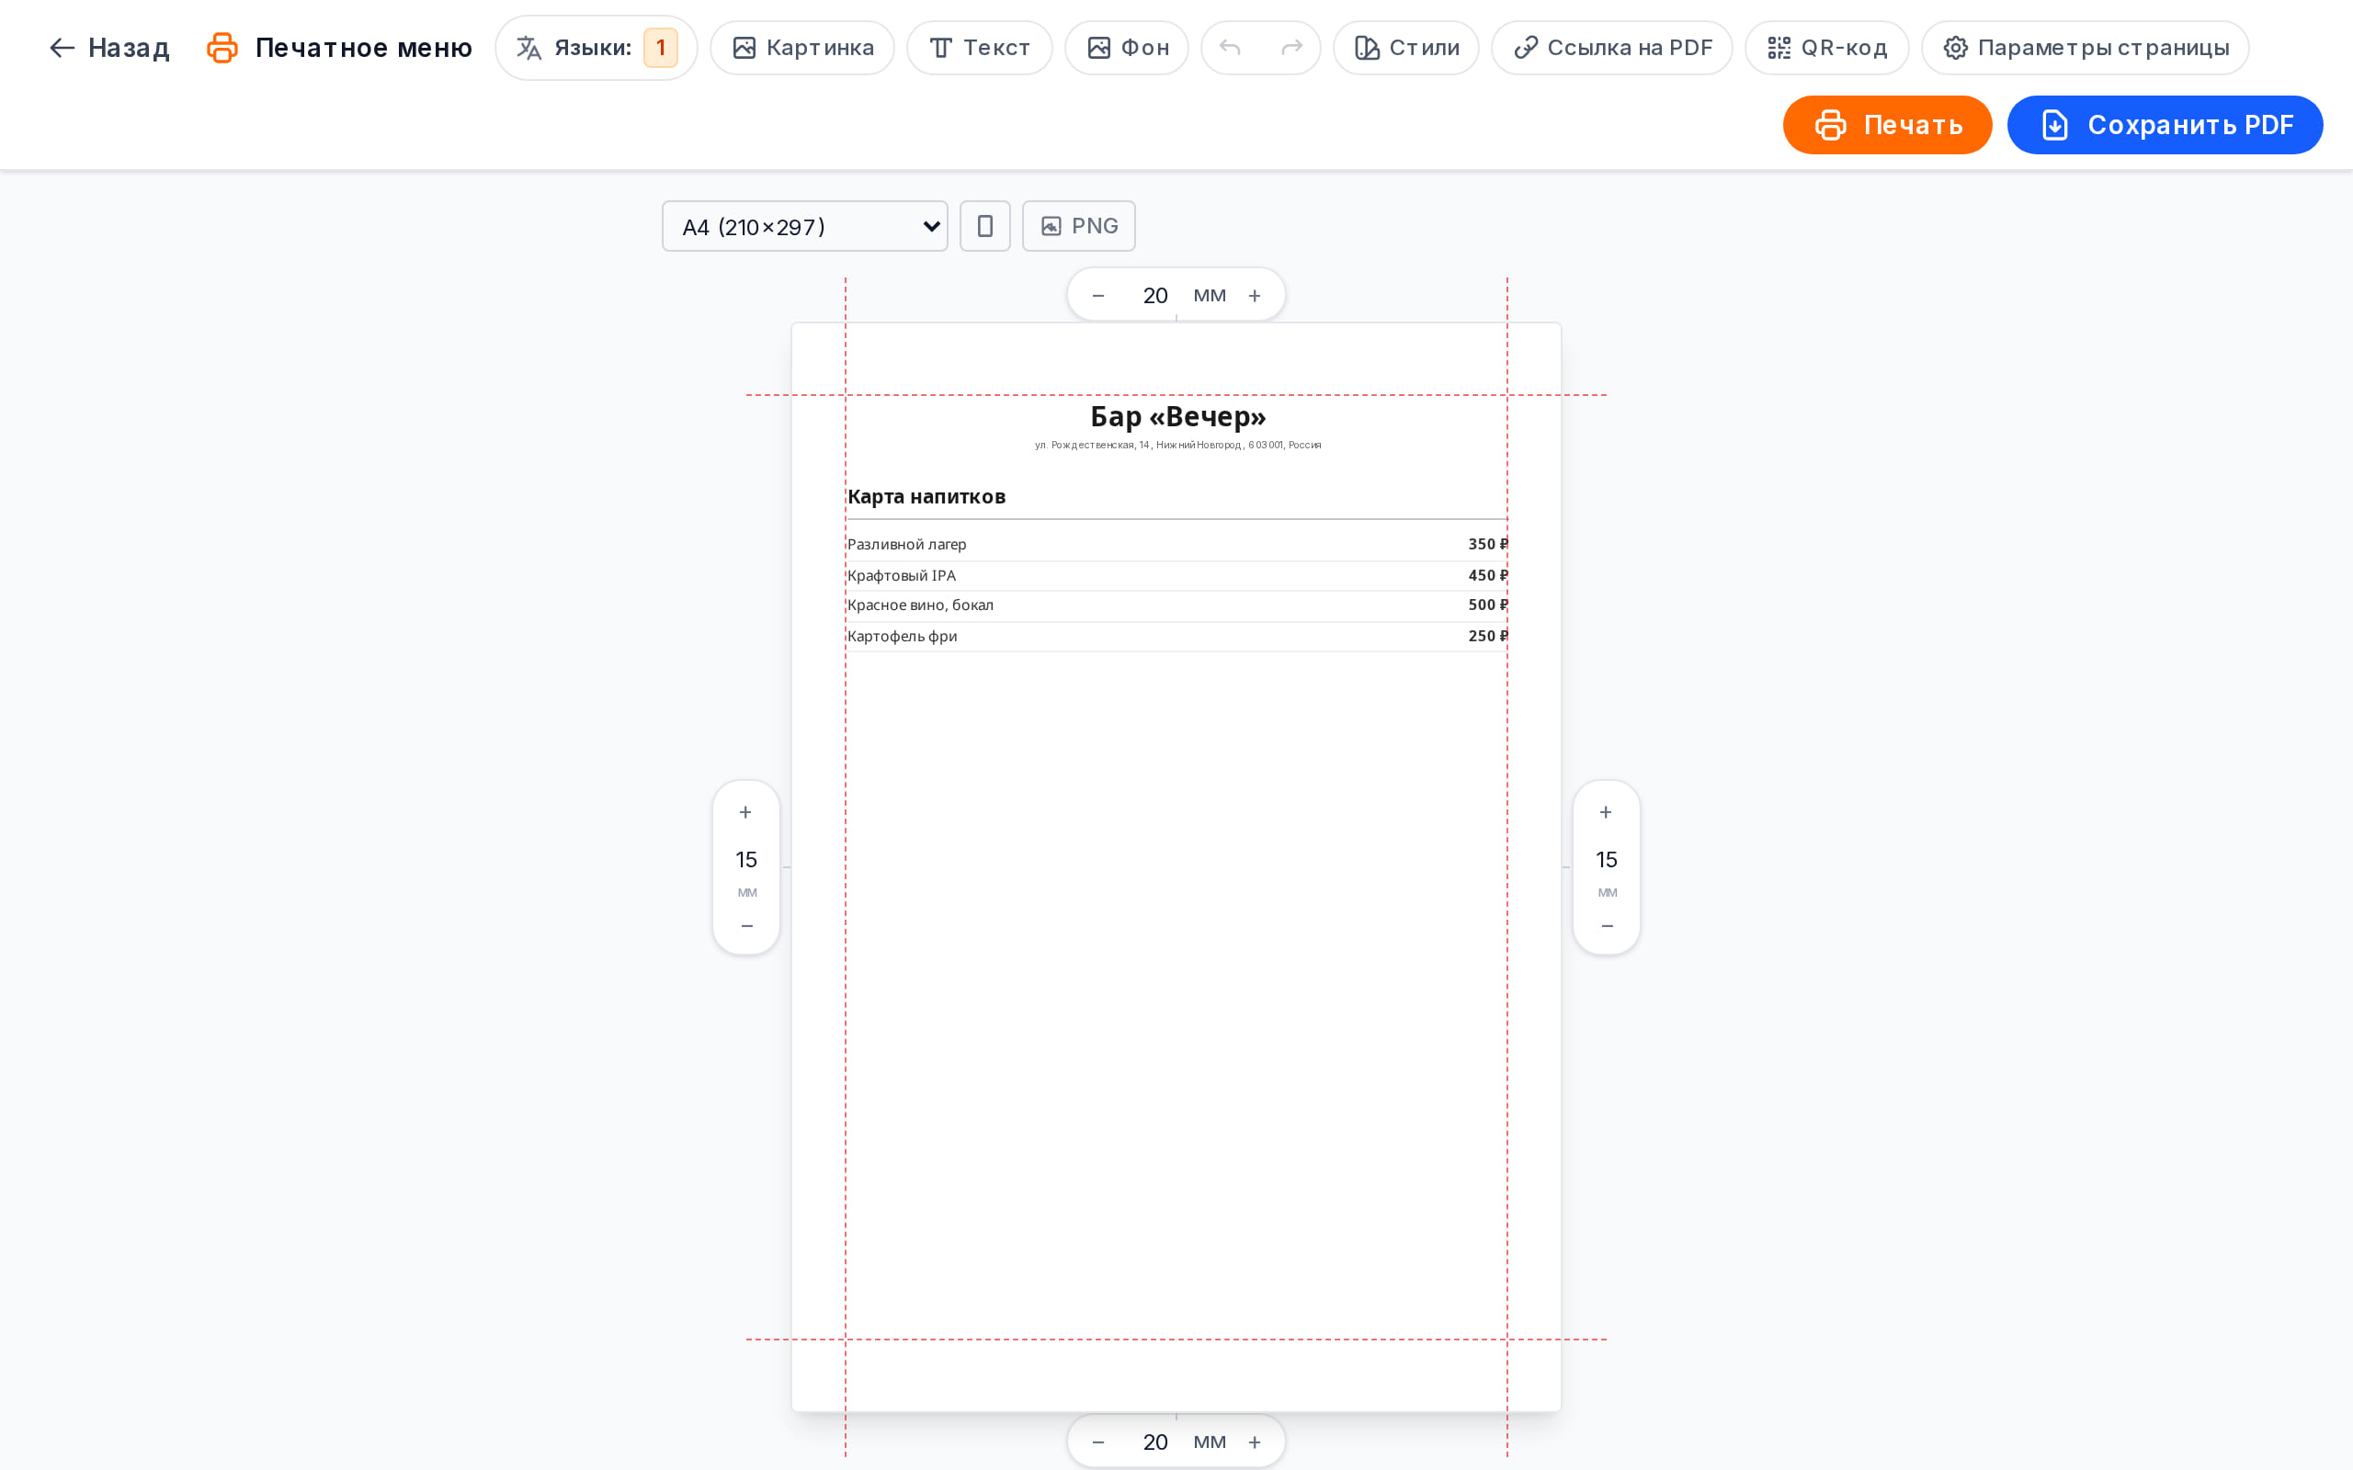Open the Фон background settings

pos(1127,48)
